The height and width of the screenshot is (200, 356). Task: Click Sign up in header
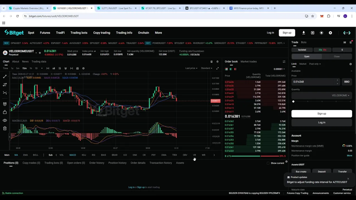click(x=287, y=33)
